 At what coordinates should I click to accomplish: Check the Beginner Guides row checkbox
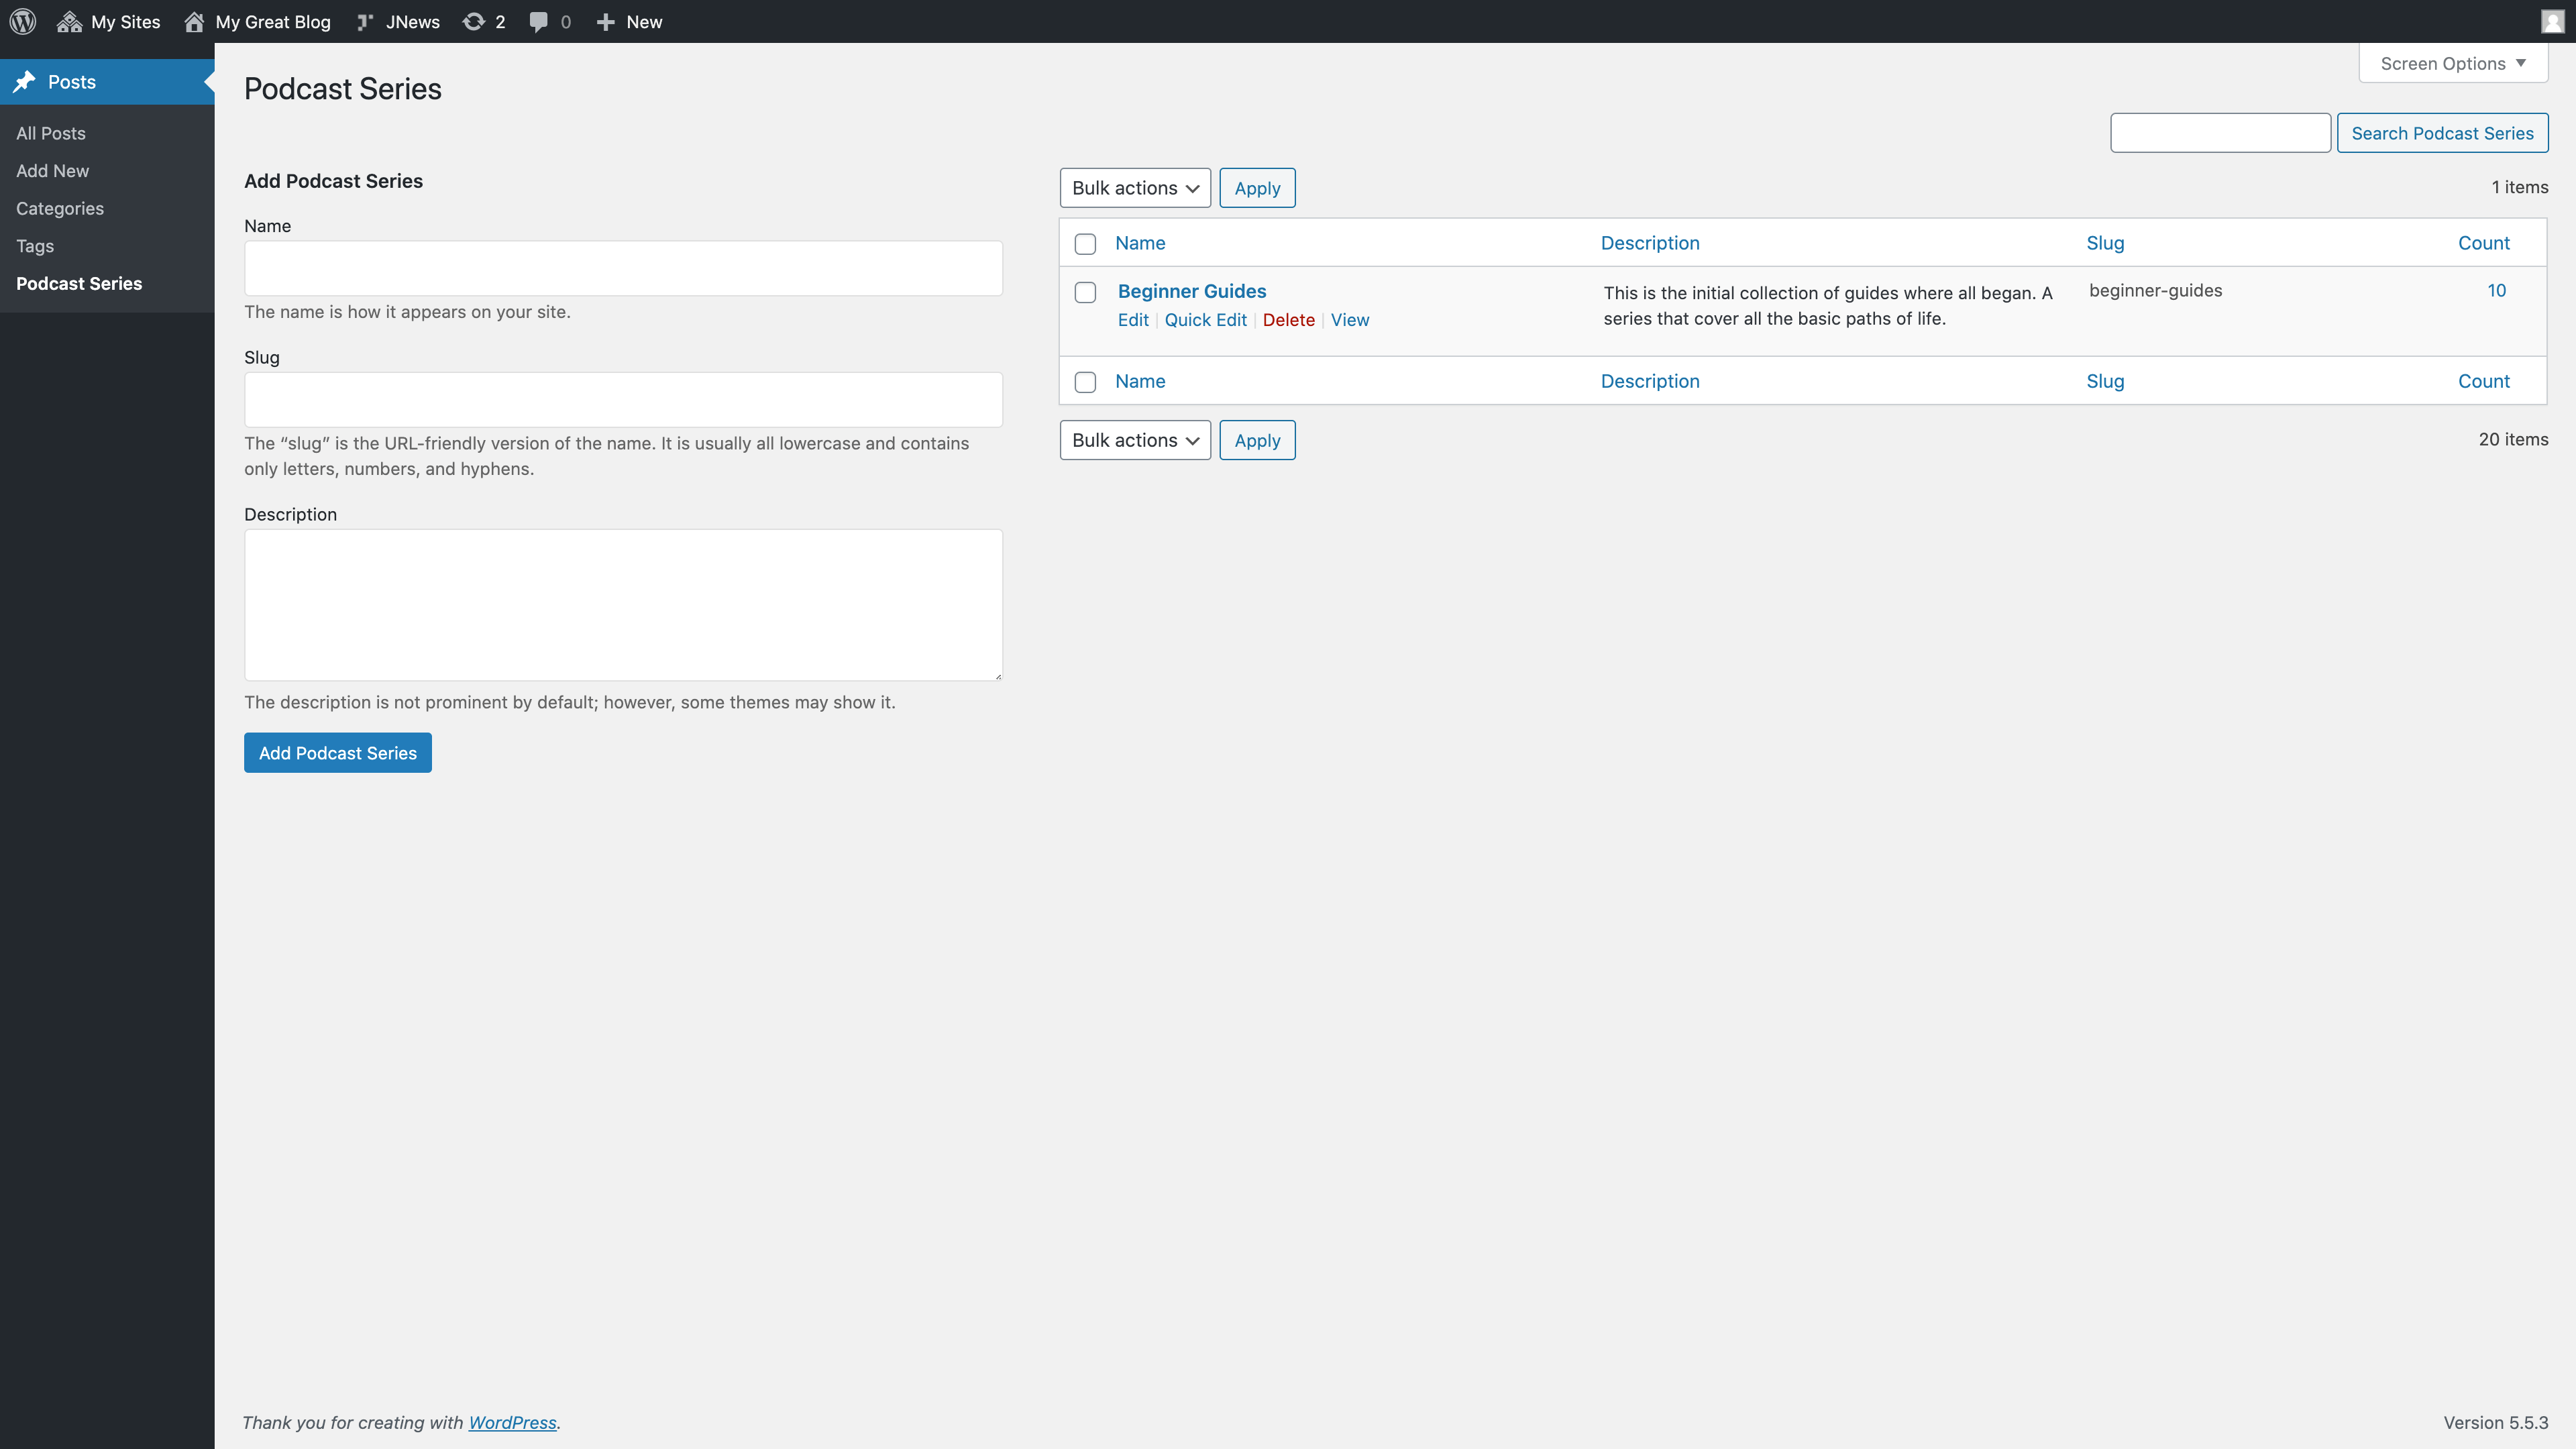(x=1085, y=292)
